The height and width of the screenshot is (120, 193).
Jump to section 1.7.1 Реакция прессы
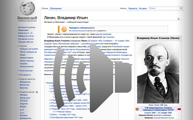coord(62,112)
